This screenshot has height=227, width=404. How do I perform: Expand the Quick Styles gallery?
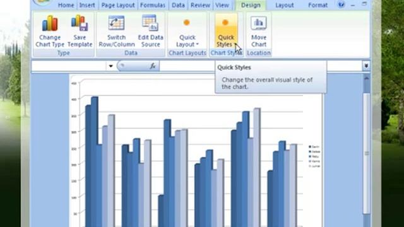pos(226,31)
